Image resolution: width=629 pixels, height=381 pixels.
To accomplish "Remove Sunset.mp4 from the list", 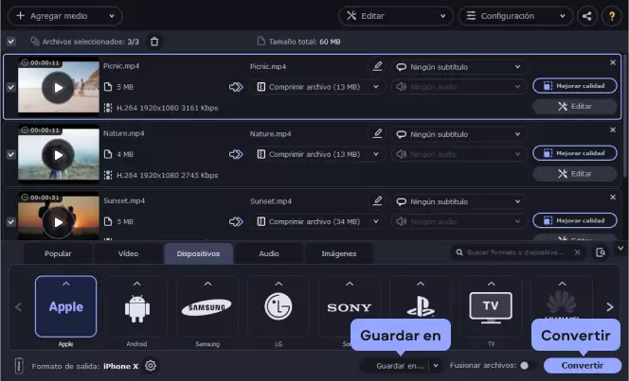I will pos(613,197).
